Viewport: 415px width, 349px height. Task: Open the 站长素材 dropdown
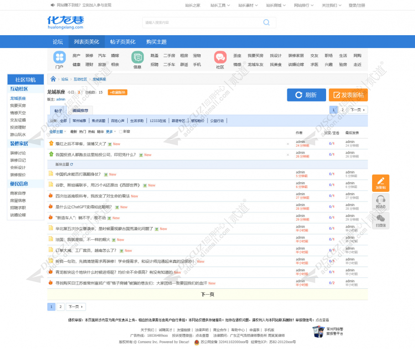[x=248, y=5]
